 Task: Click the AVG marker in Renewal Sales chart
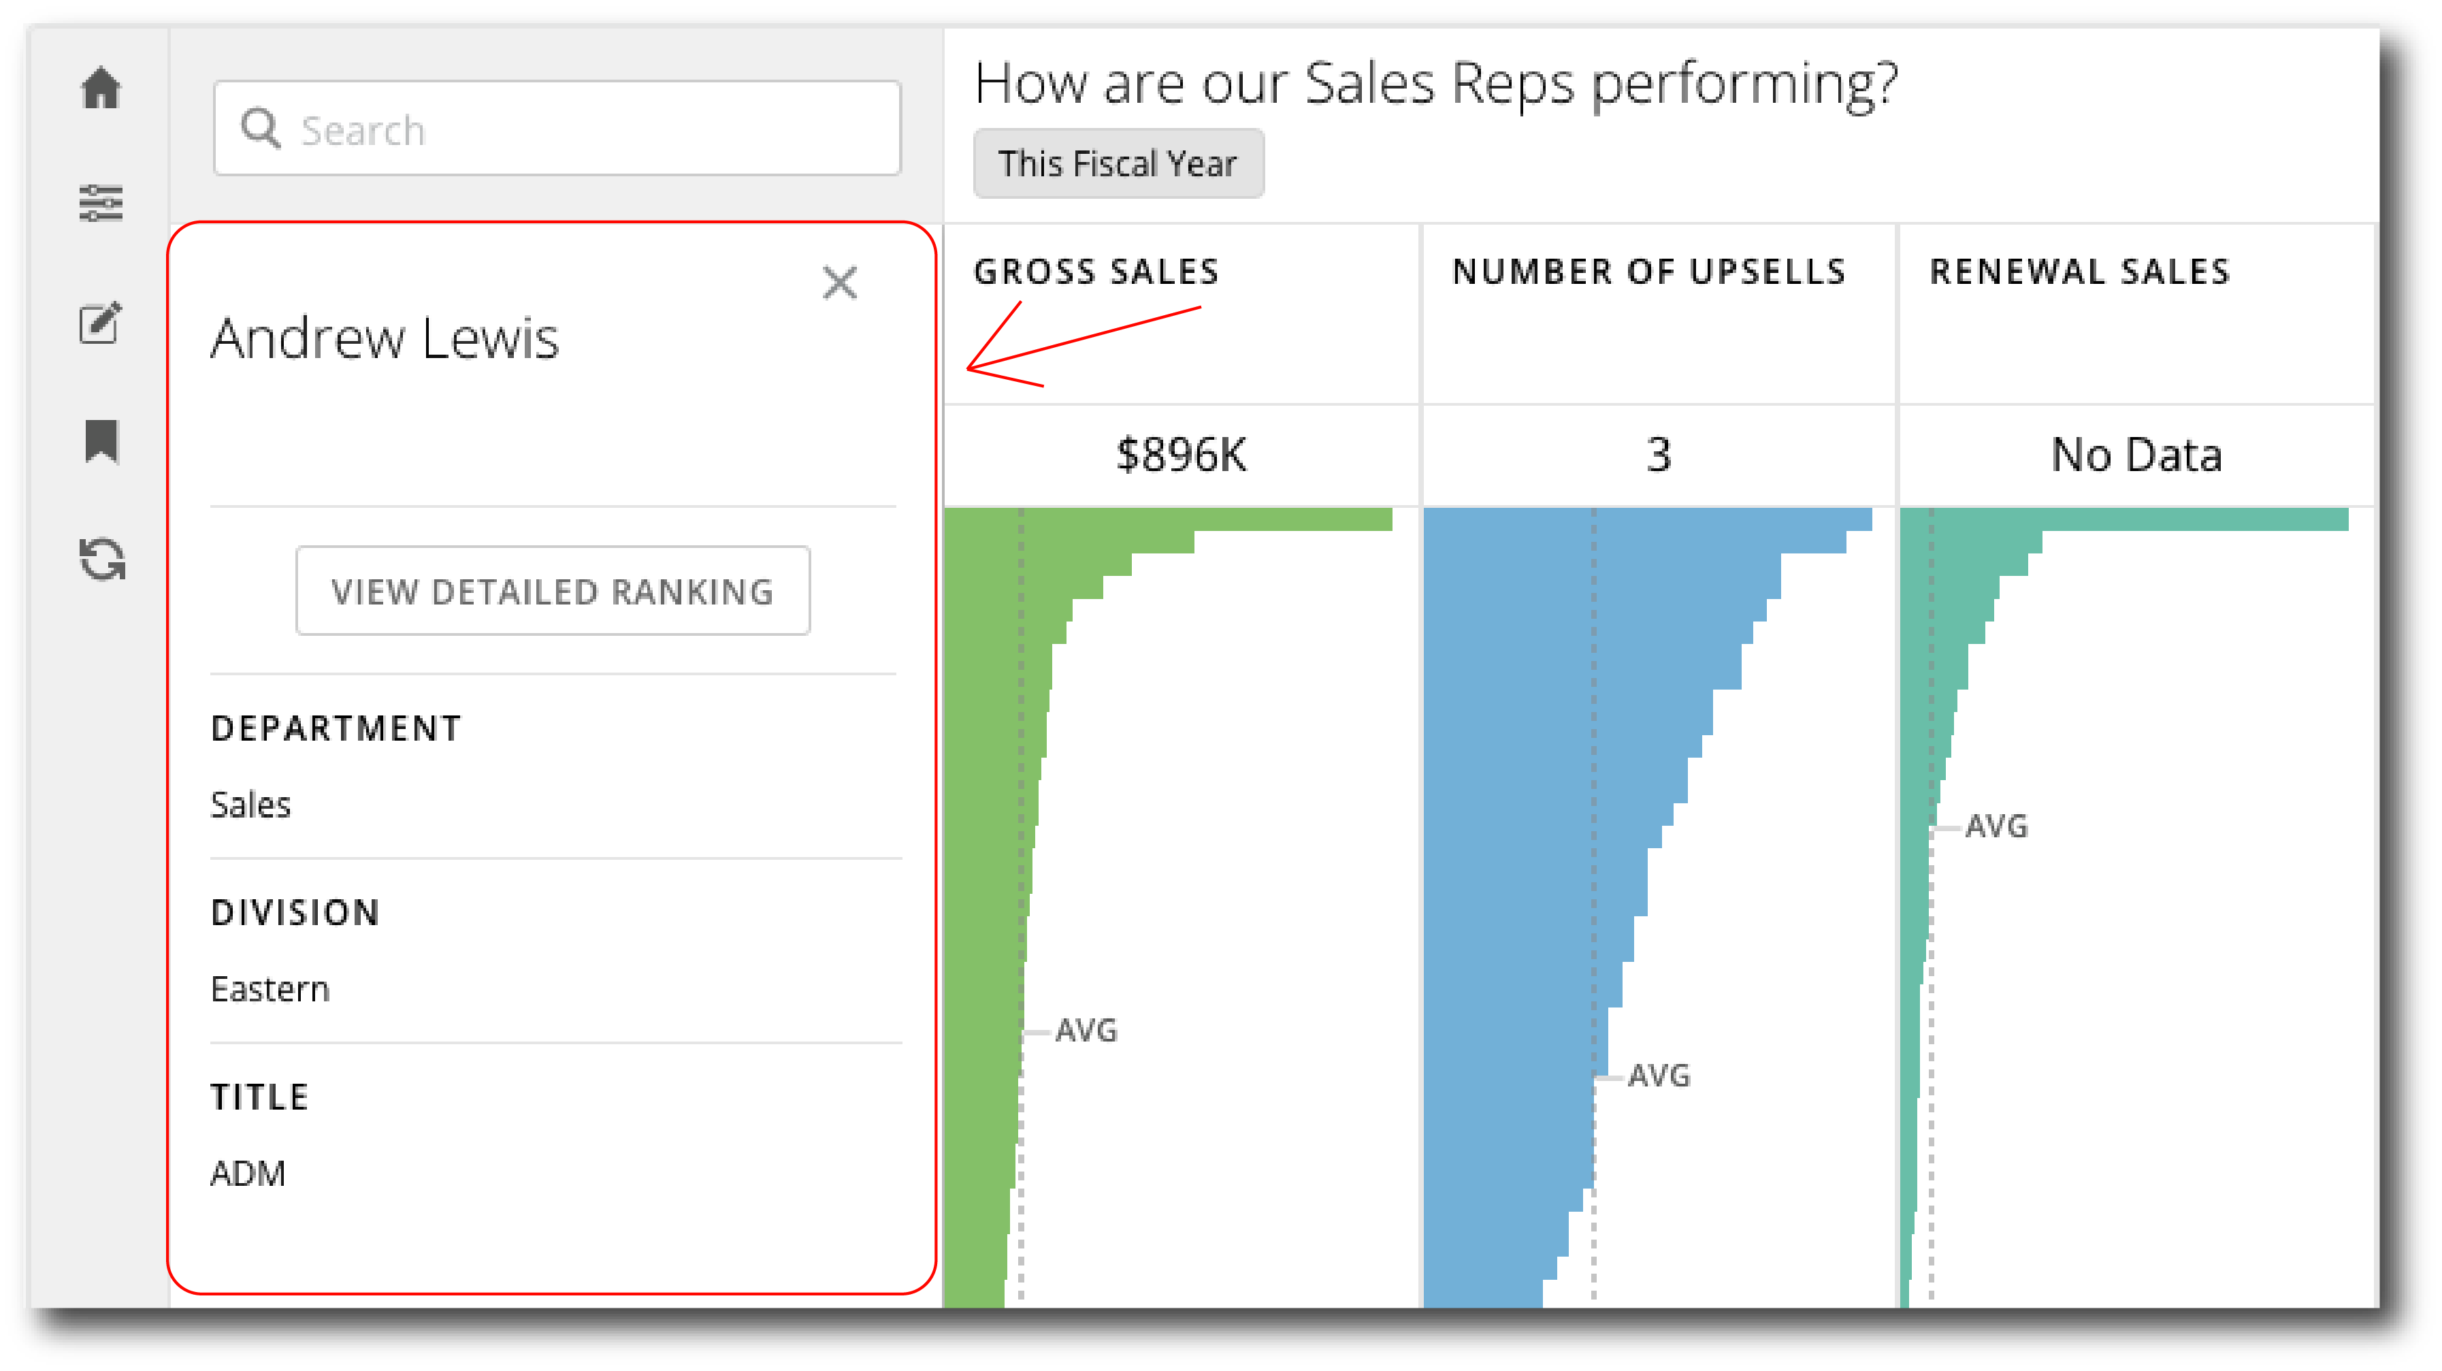coord(1996,827)
